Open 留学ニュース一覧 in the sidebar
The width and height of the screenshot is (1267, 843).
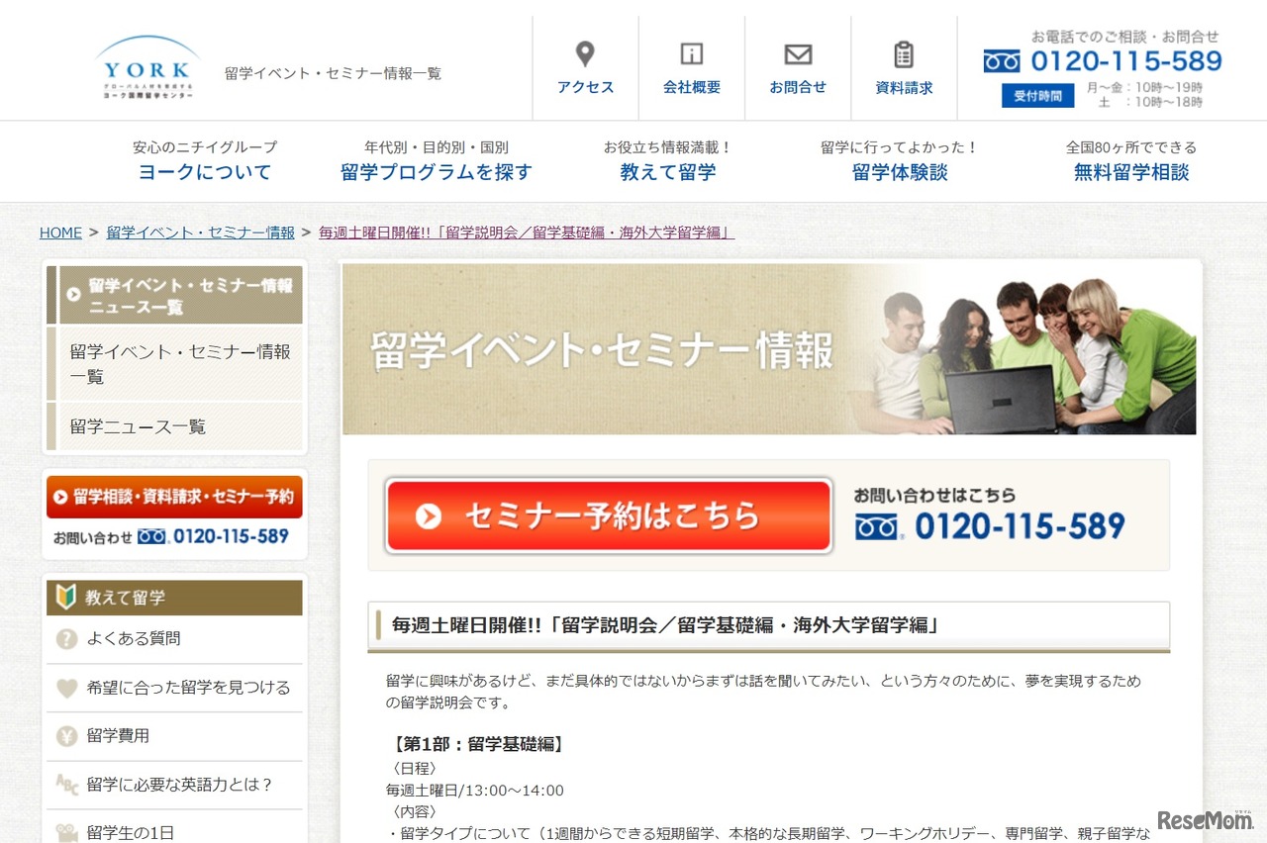coord(174,426)
